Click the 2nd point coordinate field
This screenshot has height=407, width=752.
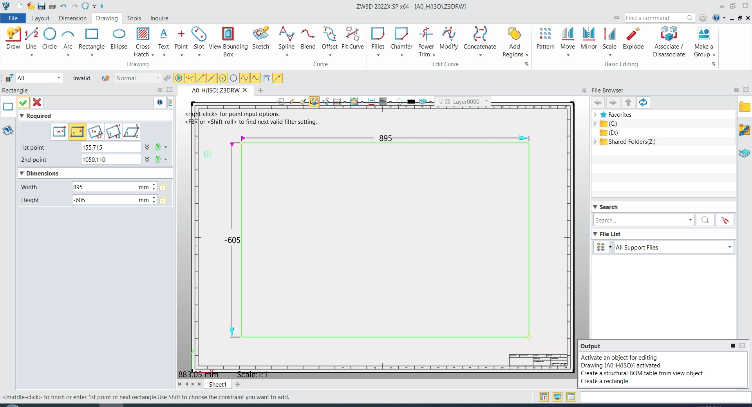[111, 159]
